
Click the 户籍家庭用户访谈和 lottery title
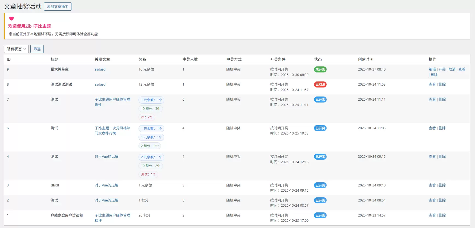(x=67, y=215)
